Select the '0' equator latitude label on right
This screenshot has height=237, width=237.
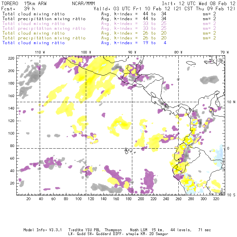[x=228, y=148]
